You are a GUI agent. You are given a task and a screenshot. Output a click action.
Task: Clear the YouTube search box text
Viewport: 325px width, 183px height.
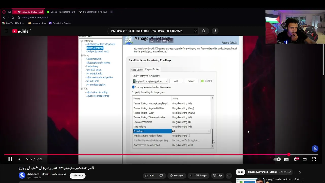[195, 31]
